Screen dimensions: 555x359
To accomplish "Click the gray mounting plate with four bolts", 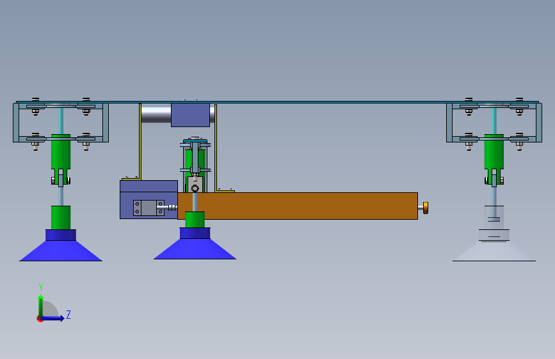I will [x=149, y=208].
